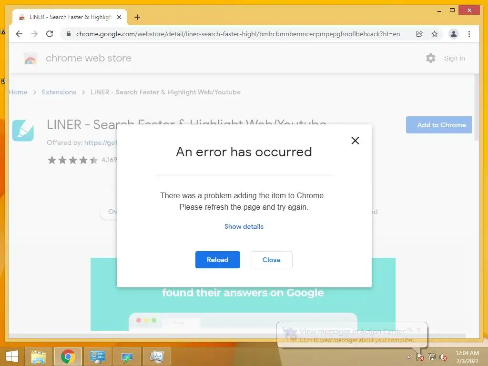Screen dimensions: 488x366
Task: Click the Close button in error dialog
Action: pos(271,260)
